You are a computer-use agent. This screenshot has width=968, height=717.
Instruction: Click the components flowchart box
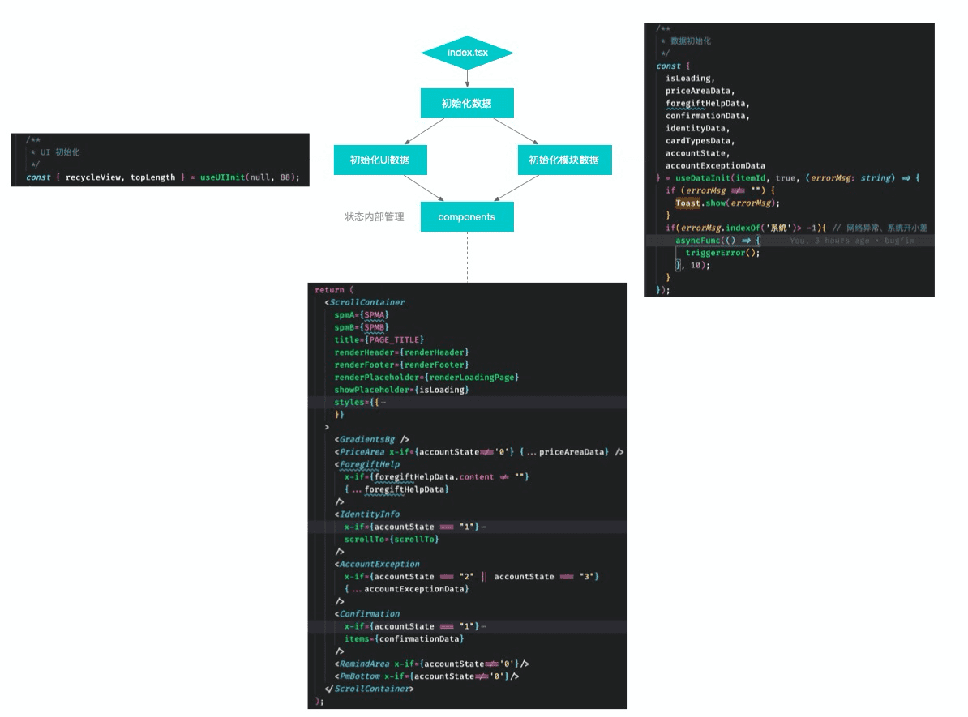[466, 216]
